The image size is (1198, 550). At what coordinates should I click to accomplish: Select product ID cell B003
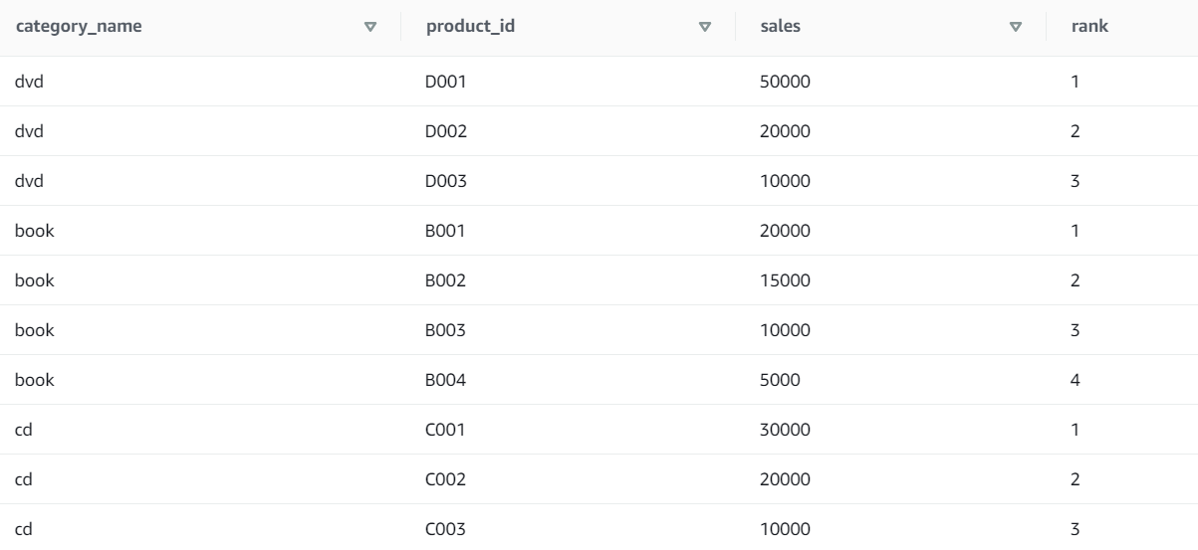445,330
